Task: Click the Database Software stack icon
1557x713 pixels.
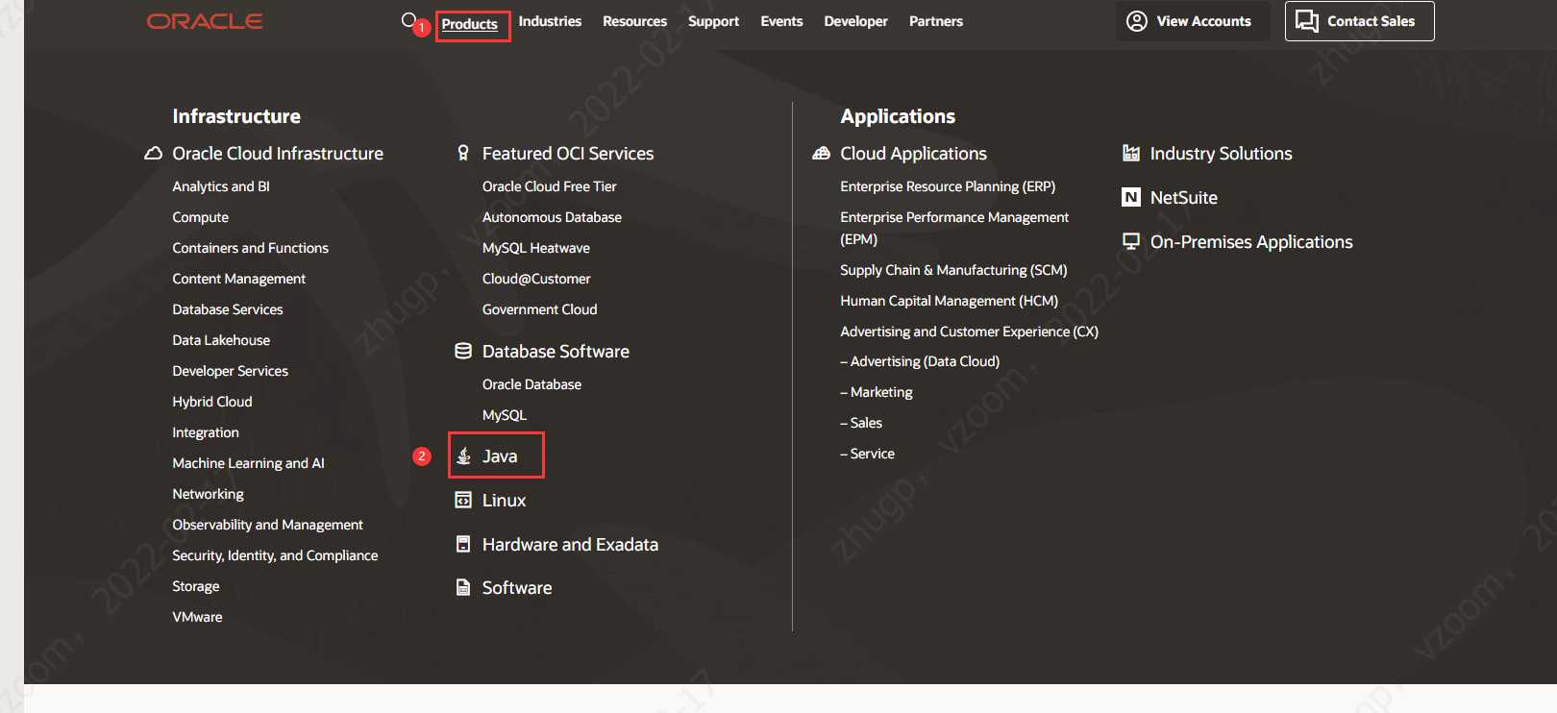Action: (463, 352)
